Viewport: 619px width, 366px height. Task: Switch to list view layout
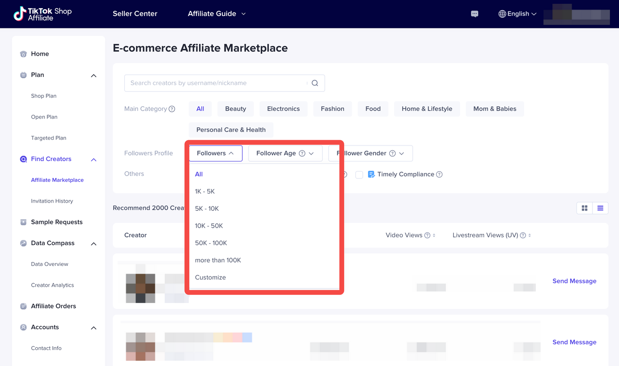[600, 208]
